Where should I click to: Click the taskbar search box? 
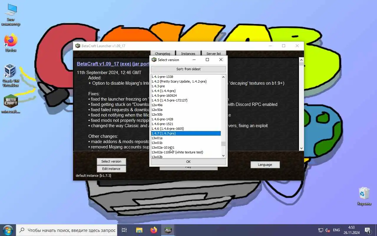[x=67, y=230]
